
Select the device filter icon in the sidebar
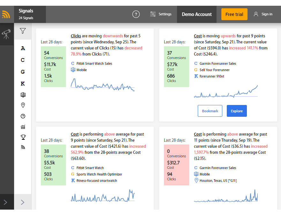coord(23,95)
